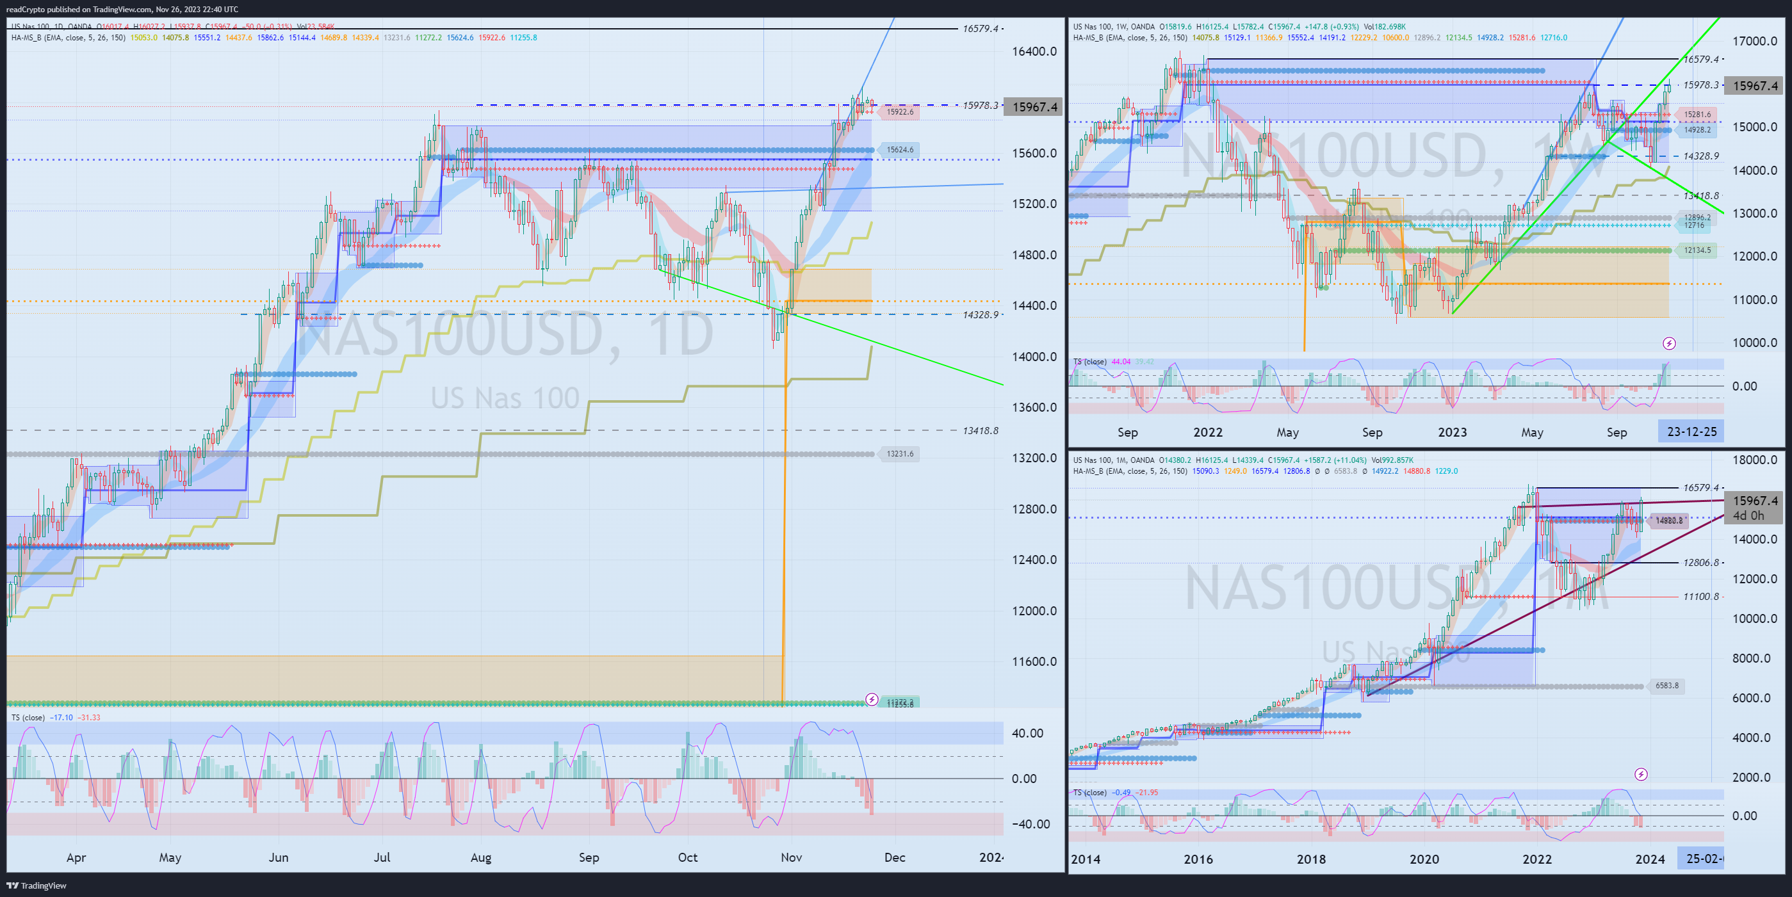This screenshot has height=897, width=1792.
Task: Click the 16579.4 level label on daily chart
Action: 980,29
